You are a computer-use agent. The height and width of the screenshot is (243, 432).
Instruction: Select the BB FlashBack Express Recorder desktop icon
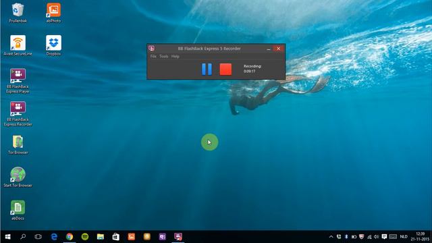coord(18,114)
